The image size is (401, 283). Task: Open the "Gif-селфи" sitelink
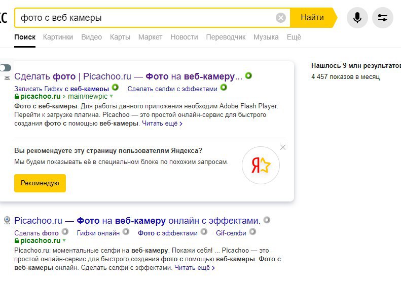[x=231, y=233]
